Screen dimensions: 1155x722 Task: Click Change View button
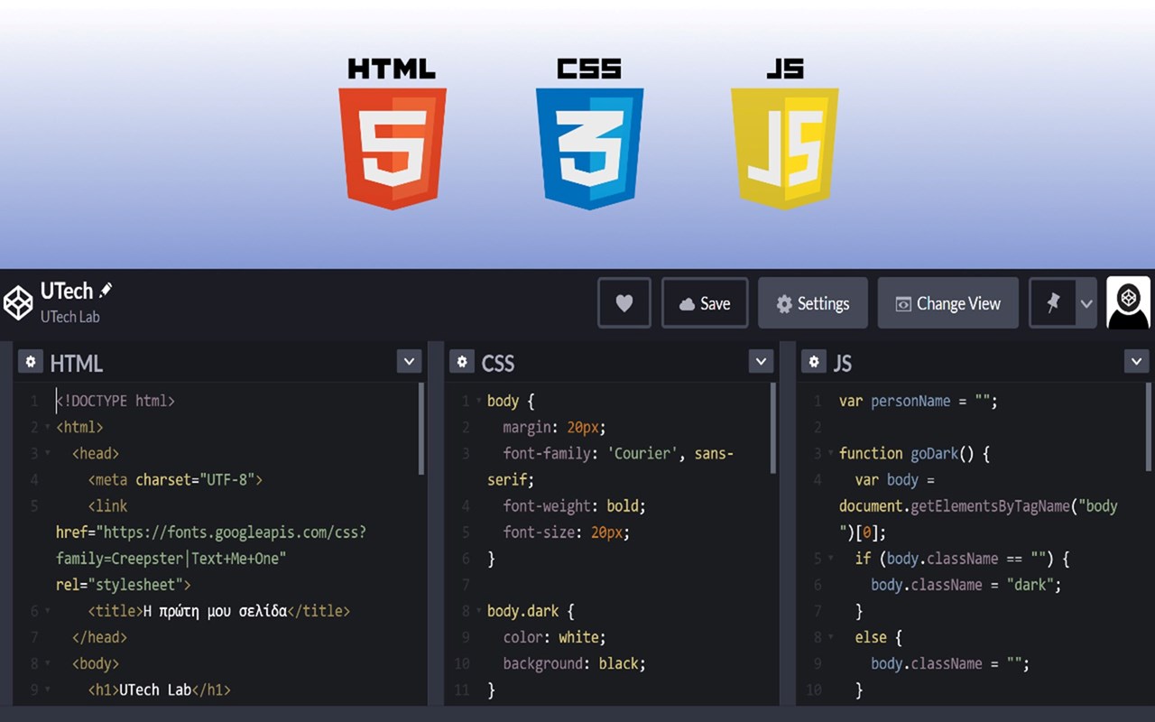pyautogui.click(x=948, y=303)
